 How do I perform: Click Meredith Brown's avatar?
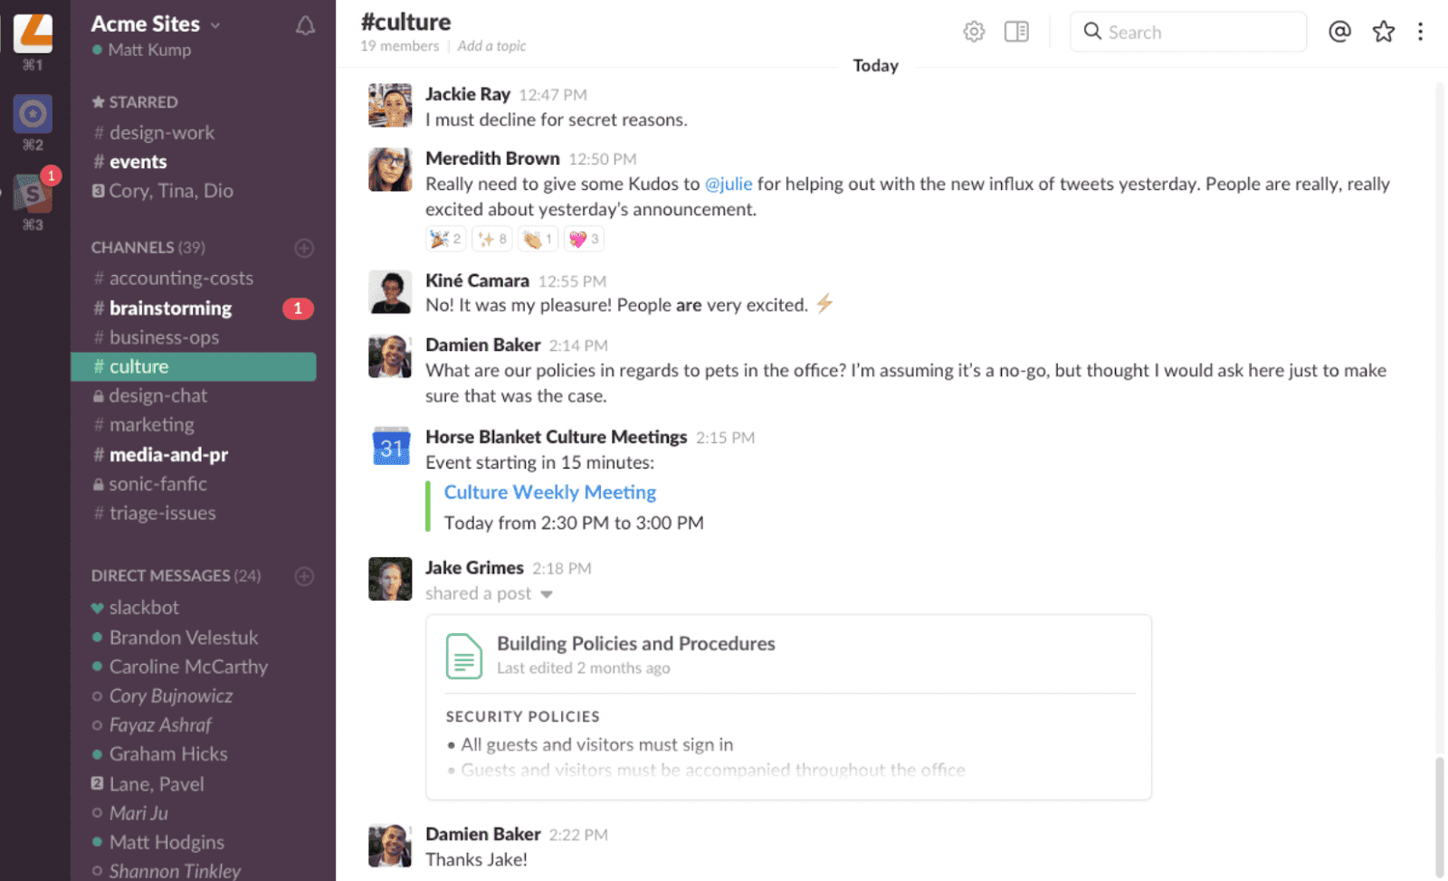pos(390,169)
